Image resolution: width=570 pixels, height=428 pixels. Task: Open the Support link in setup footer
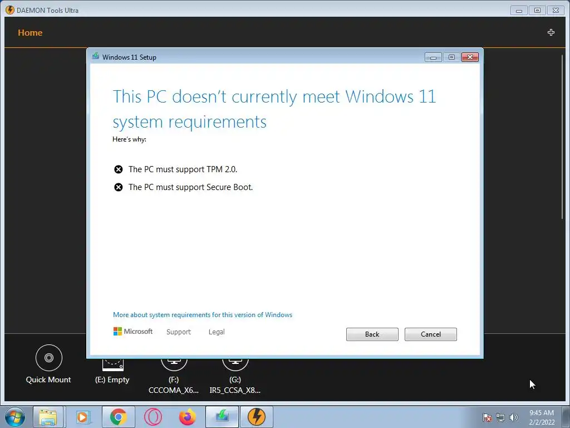[x=179, y=332]
